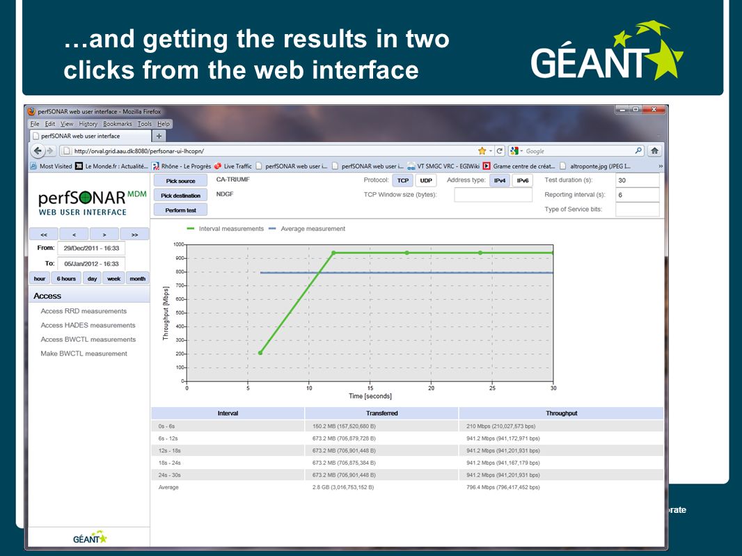Click the 6s data point on the chart
Image resolution: width=742 pixels, height=556 pixels.
click(x=260, y=353)
